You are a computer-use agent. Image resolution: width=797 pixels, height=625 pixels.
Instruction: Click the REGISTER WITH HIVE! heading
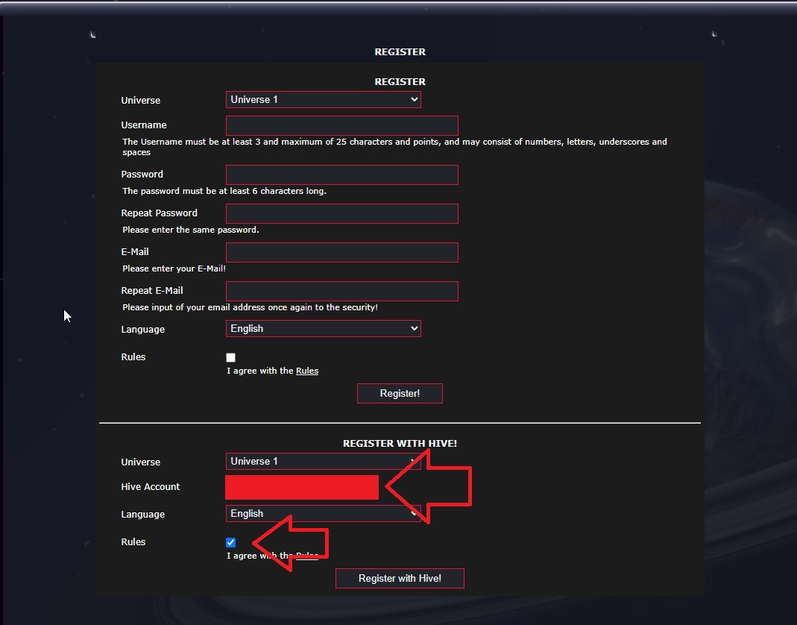coord(400,444)
